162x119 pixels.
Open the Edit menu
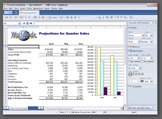tap(11, 8)
